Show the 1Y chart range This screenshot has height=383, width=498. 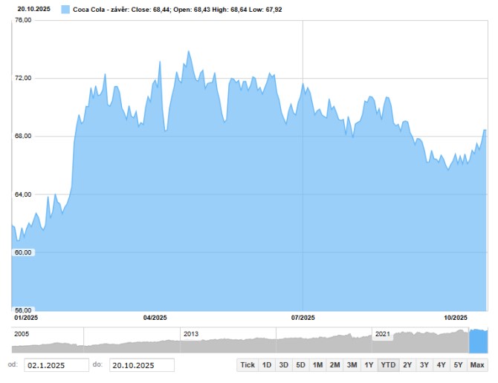coord(369,364)
